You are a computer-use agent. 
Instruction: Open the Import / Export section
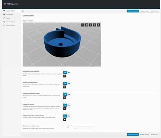(x=10, y=26)
